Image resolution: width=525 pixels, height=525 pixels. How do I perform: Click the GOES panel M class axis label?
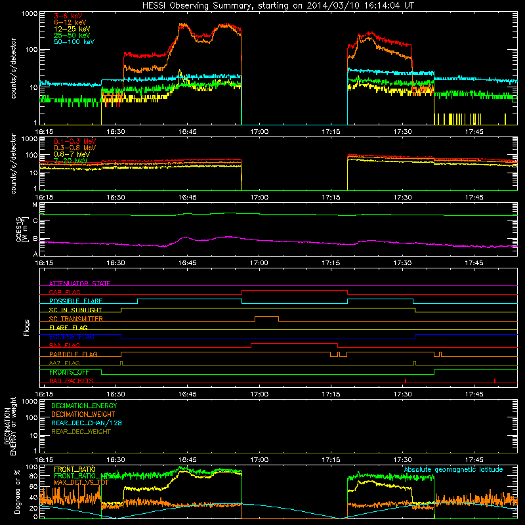(x=35, y=205)
